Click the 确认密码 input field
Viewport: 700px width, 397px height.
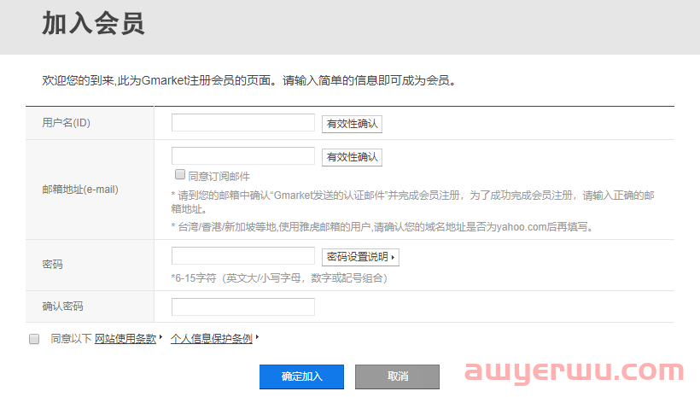coord(242,307)
